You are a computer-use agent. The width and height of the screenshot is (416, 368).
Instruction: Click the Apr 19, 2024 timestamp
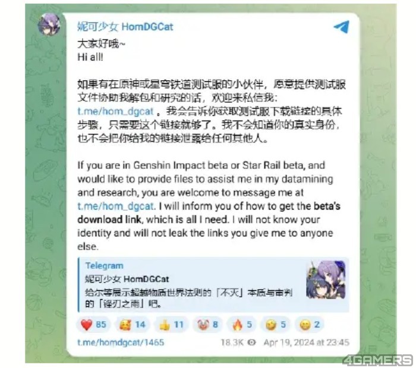point(307,342)
